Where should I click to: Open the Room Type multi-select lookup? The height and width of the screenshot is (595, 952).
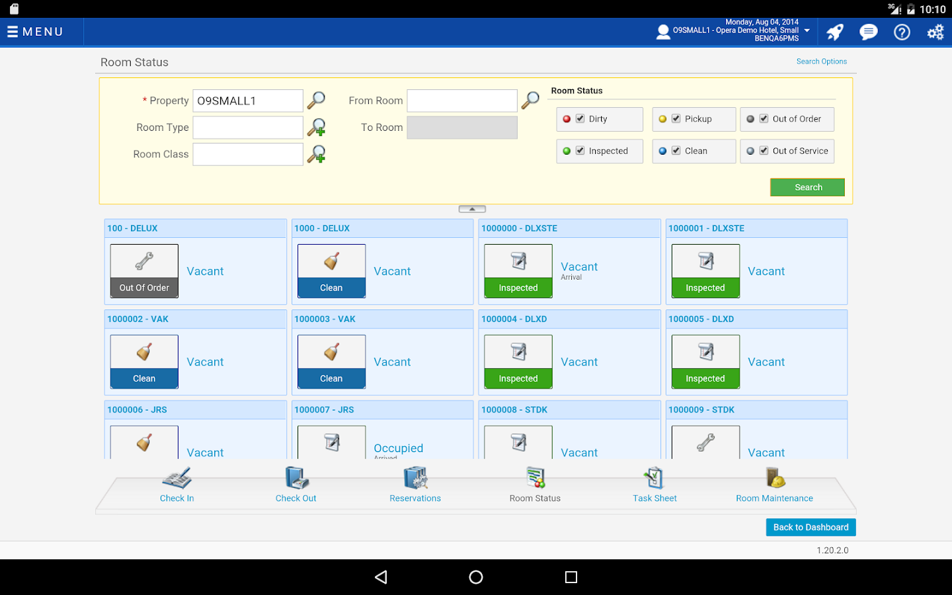[317, 127]
